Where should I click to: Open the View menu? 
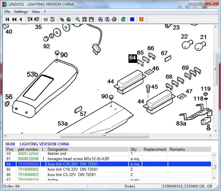tap(36, 12)
